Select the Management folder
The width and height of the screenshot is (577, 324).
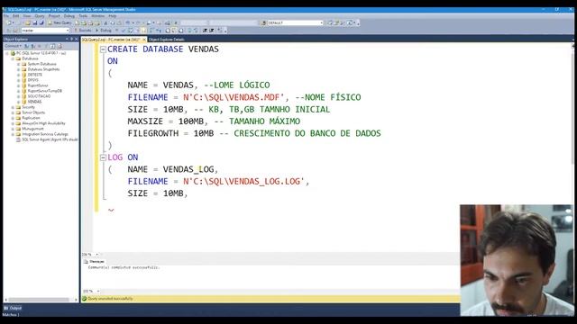[x=32, y=129]
